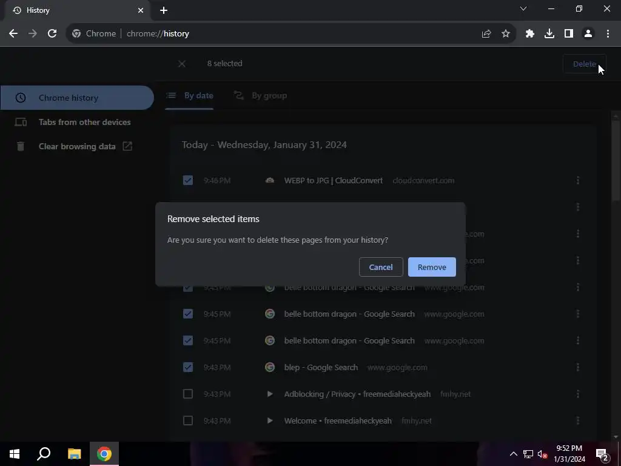The image size is (621, 466).
Task: Open the tab search chevron
Action: [x=523, y=8]
